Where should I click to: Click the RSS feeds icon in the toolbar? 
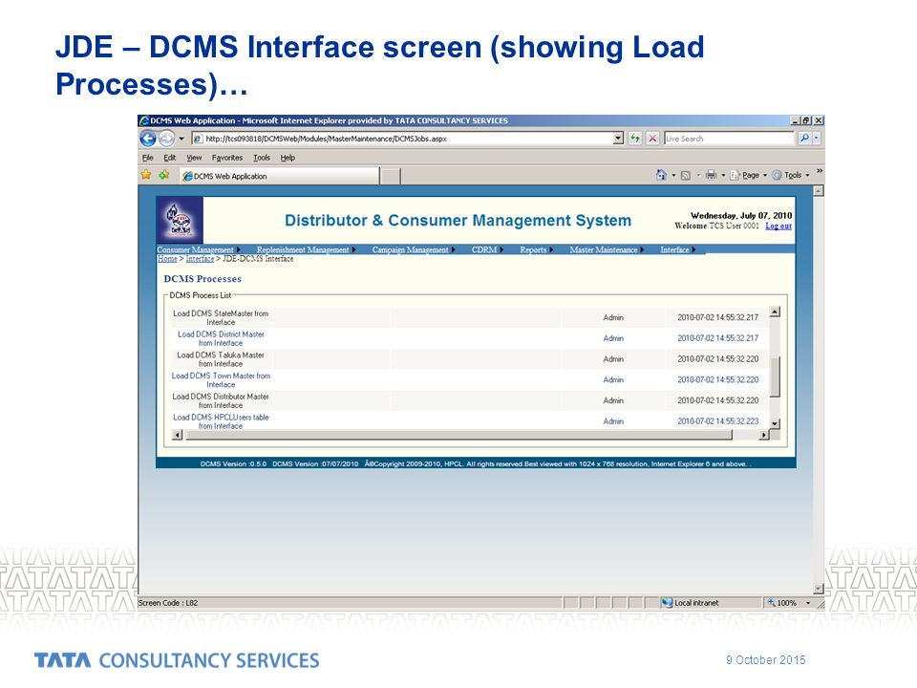tap(686, 175)
